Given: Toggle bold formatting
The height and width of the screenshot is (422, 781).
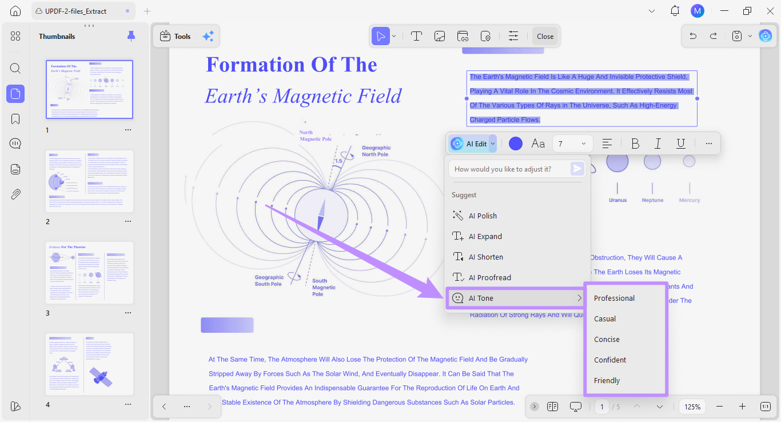Looking at the screenshot, I should tap(635, 144).
